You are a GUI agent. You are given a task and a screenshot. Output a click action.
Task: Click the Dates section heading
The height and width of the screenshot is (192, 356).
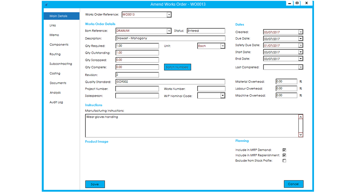point(240,25)
